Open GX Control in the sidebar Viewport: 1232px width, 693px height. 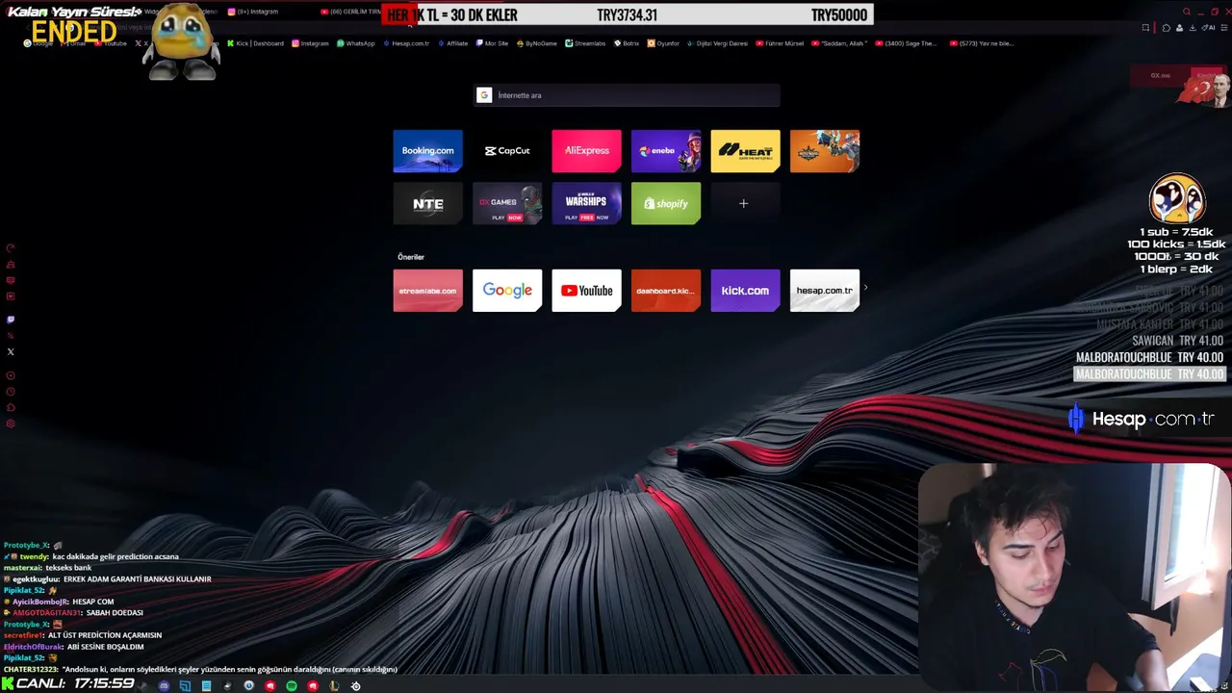(x=11, y=248)
